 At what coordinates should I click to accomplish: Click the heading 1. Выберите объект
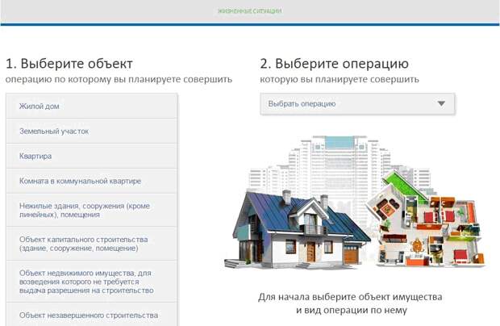pos(69,64)
